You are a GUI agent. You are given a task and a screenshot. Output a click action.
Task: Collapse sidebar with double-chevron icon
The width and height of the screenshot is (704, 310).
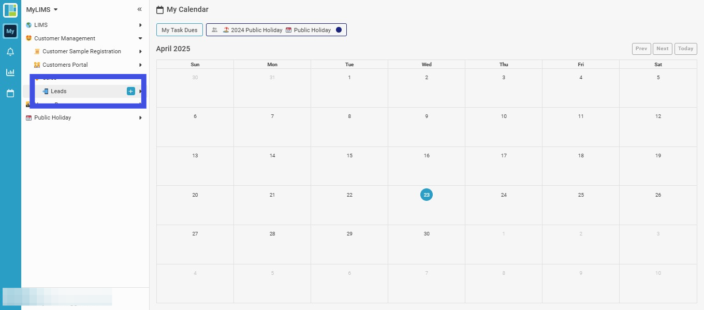139,9
